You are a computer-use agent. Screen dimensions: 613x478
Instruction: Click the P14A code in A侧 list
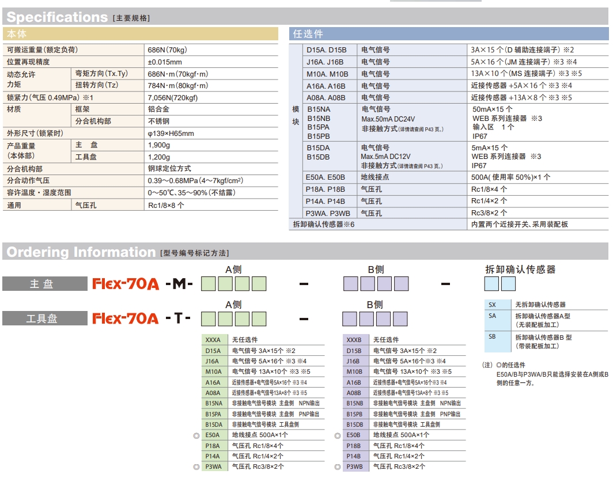[213, 456]
